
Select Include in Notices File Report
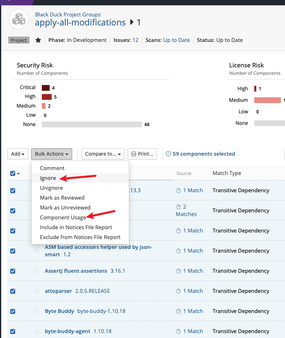80,227
